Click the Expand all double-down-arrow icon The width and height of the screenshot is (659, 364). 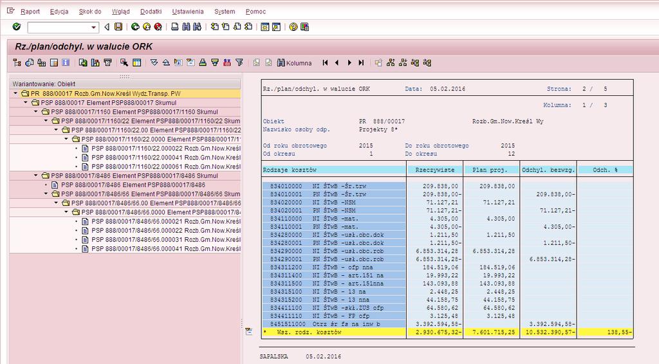click(x=154, y=62)
